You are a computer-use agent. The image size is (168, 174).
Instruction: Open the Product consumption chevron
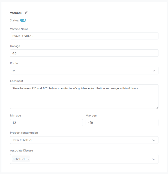pyautogui.click(x=154, y=140)
